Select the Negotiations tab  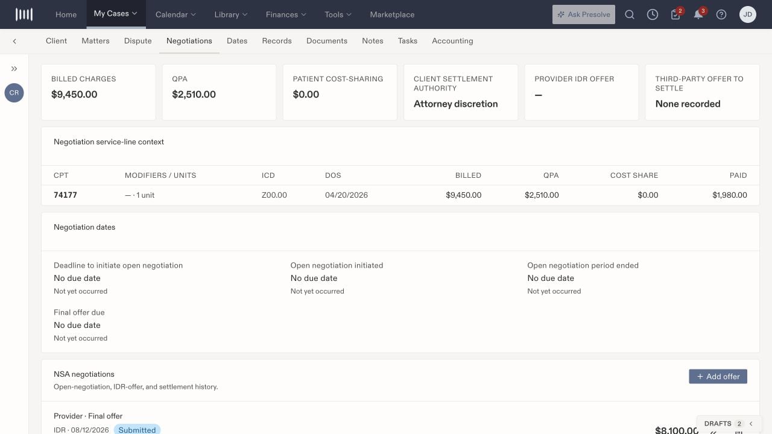[189, 41]
